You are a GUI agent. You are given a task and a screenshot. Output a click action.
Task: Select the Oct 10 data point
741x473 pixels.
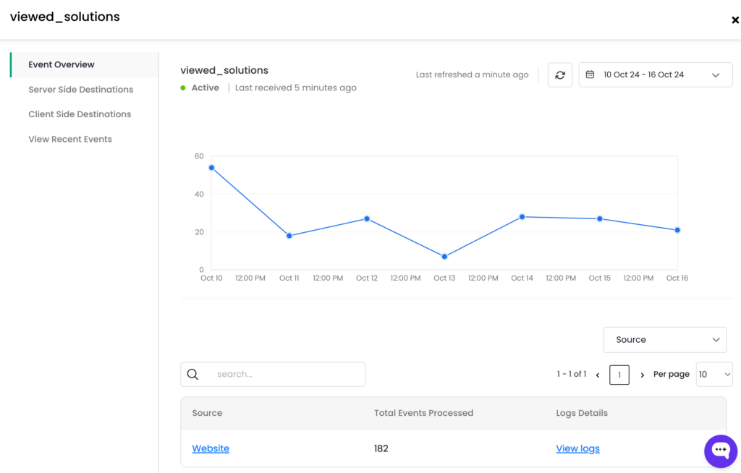pyautogui.click(x=212, y=168)
